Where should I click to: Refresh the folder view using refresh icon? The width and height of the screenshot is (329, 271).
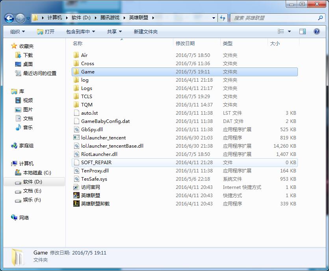click(223, 18)
